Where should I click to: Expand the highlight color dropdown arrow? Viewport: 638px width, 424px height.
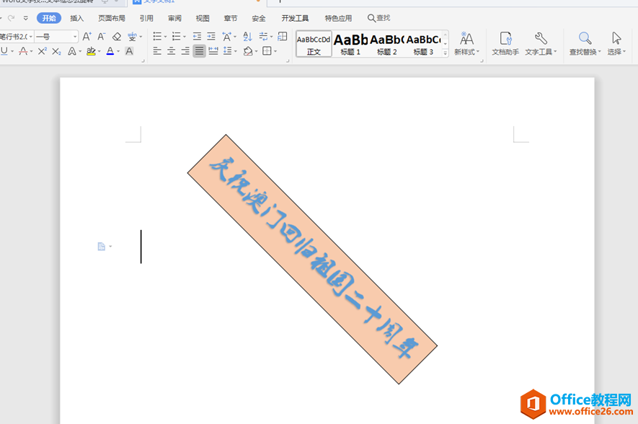[99, 51]
